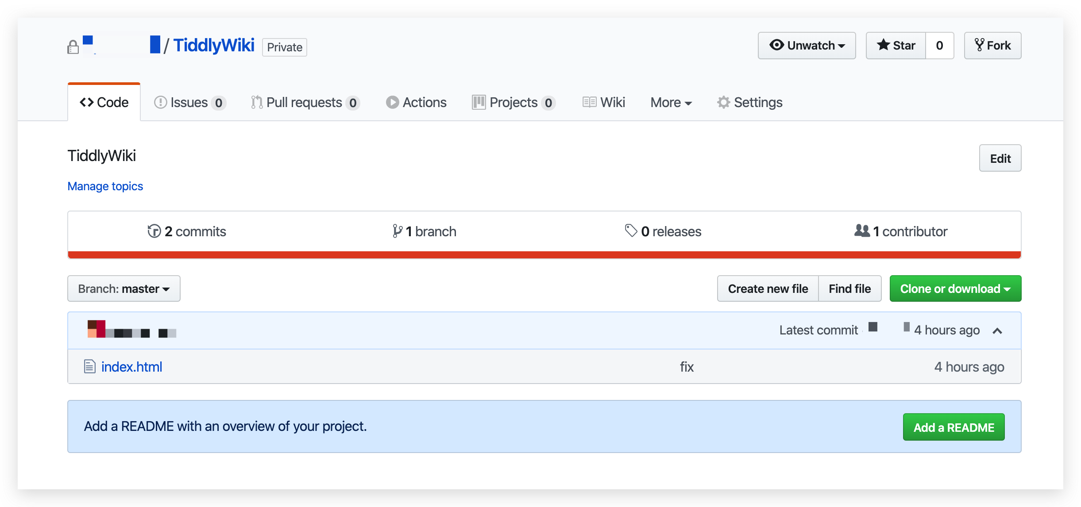The image size is (1081, 507).
Task: Open the Pull requests tab
Action: tap(305, 102)
